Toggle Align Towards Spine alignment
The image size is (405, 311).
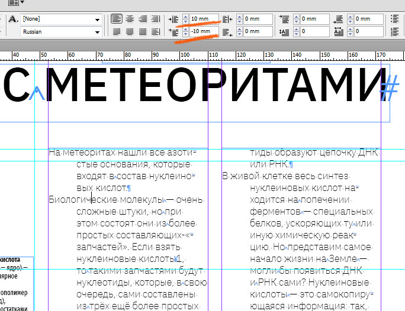point(156,19)
